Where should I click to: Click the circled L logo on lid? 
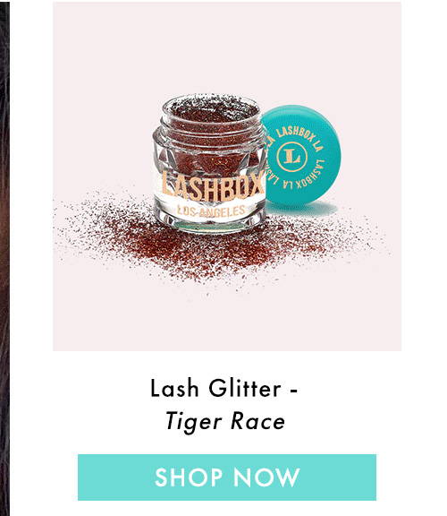pyautogui.click(x=291, y=157)
